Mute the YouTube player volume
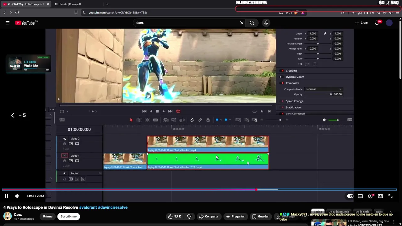Image resolution: width=402 pixels, height=226 pixels. click(17, 196)
